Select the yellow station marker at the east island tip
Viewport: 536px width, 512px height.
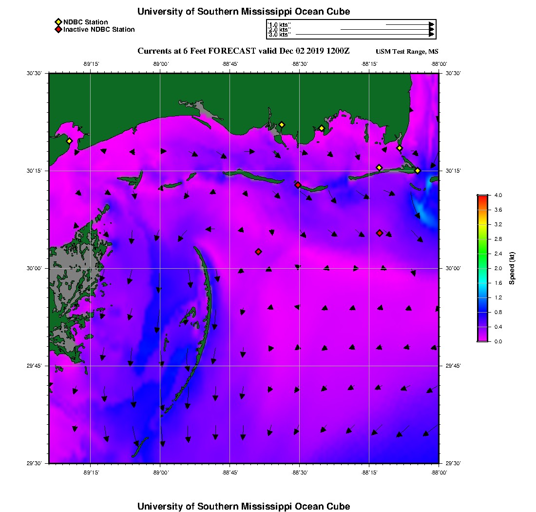418,171
